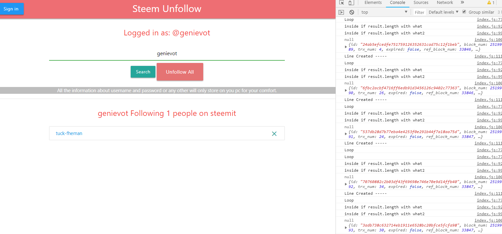
Task: Expand the logged object with id 6fbc2acb
Action: pos(346,90)
